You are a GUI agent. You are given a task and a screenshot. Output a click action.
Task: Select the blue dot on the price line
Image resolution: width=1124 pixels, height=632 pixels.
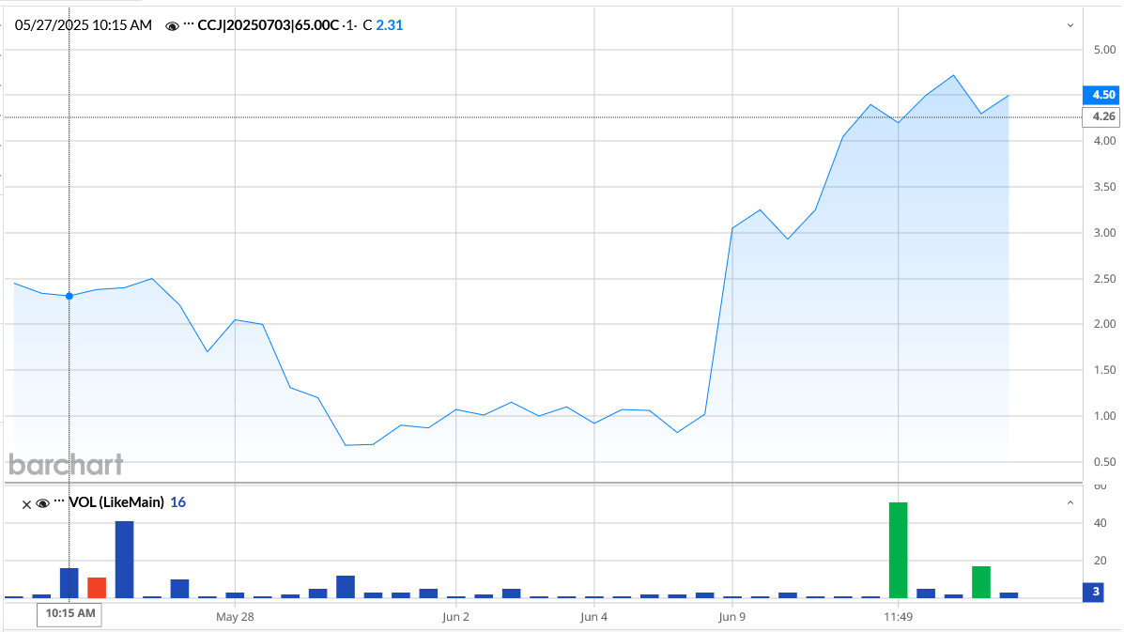pos(68,296)
